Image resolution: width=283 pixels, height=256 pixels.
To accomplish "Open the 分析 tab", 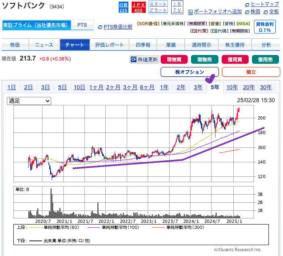I will pyautogui.click(x=266, y=44).
